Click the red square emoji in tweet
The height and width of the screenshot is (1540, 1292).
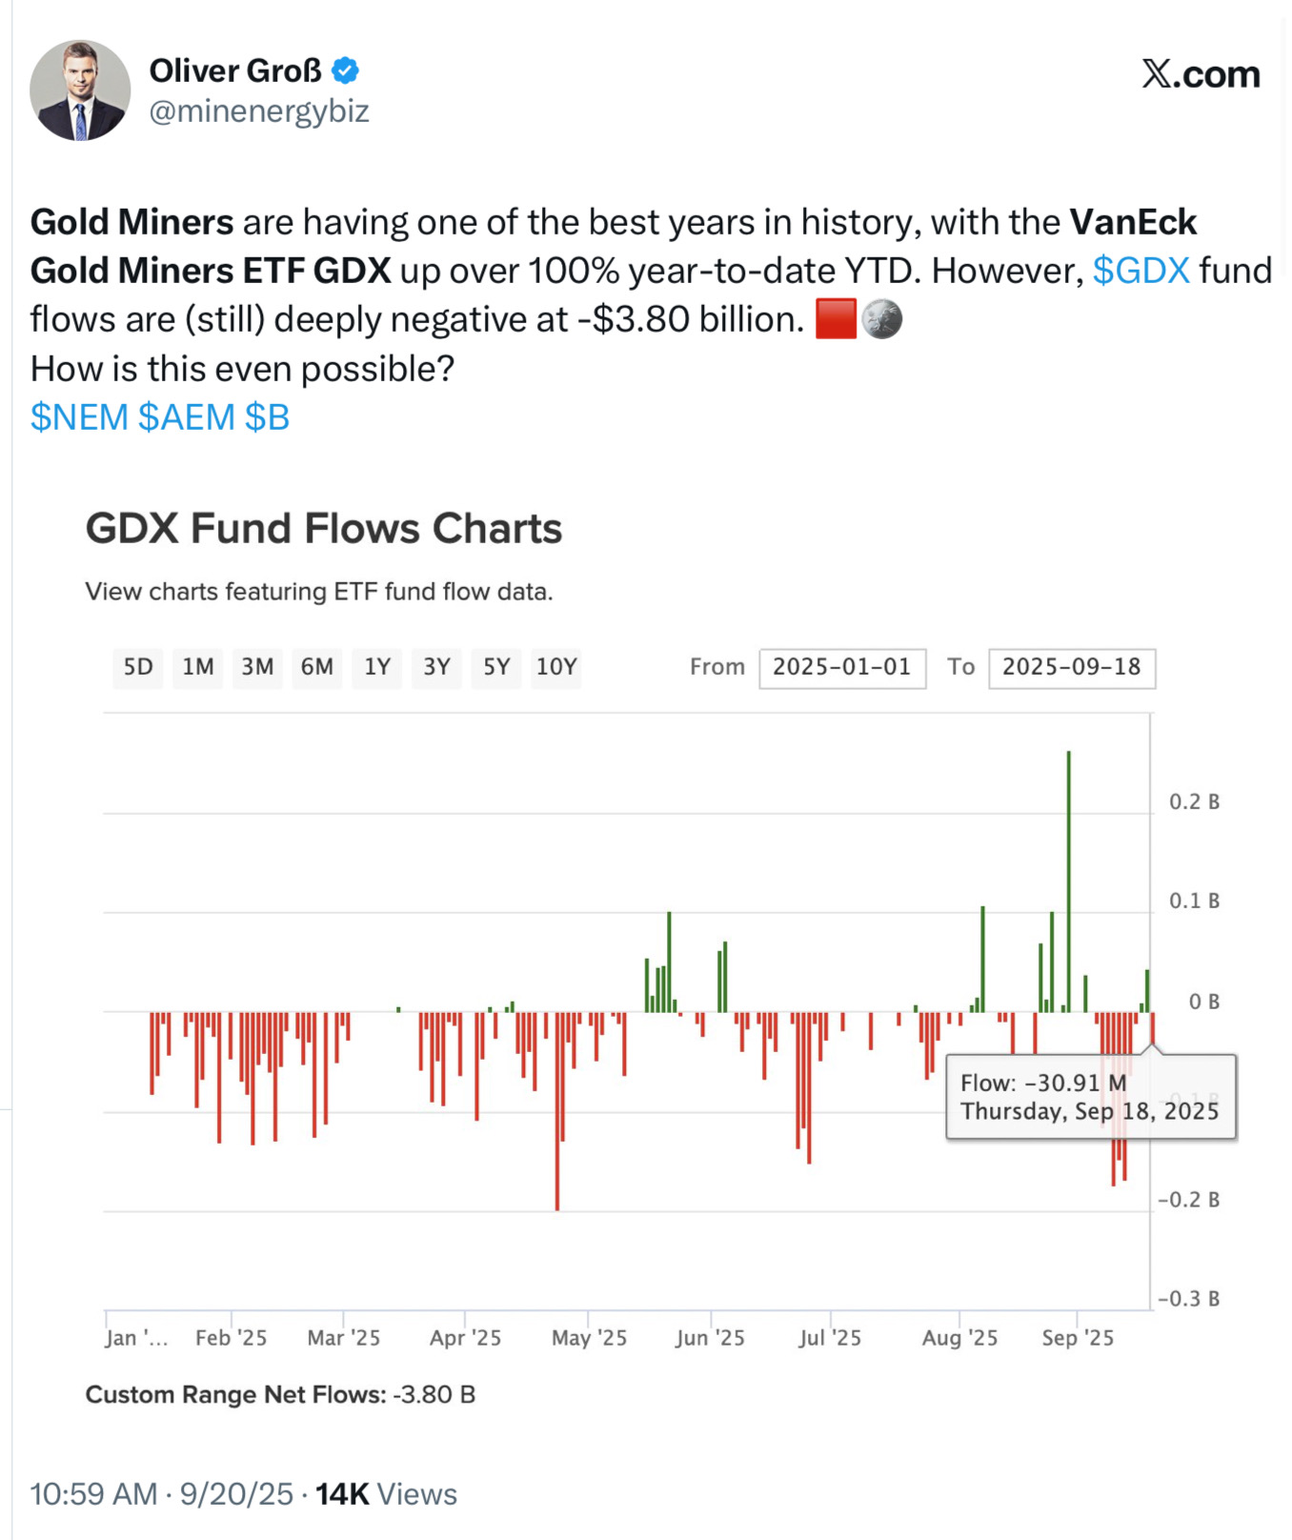[x=836, y=320]
